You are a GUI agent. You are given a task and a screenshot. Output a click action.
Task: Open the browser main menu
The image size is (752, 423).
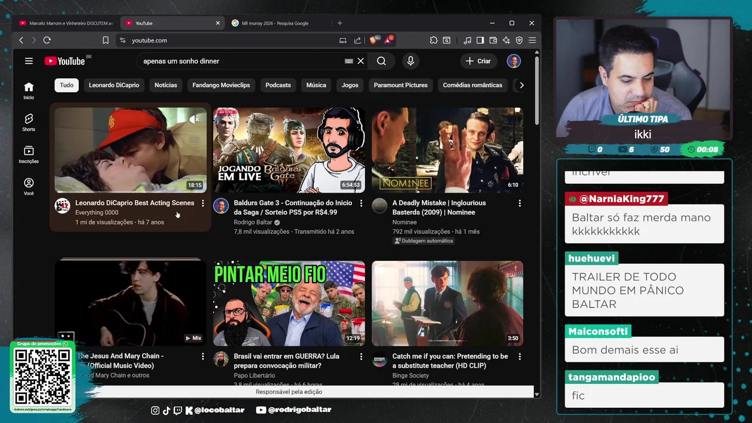pos(532,40)
